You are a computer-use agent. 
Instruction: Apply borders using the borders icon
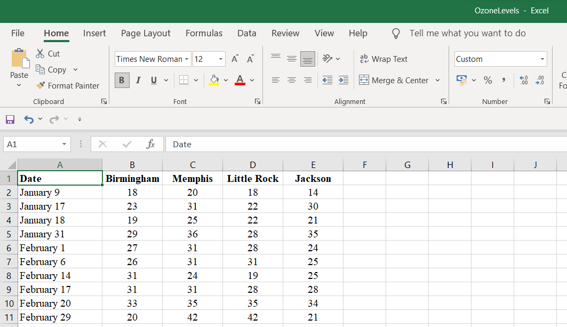click(183, 80)
